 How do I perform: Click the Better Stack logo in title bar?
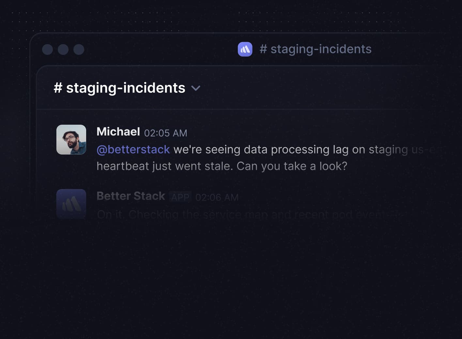[245, 49]
